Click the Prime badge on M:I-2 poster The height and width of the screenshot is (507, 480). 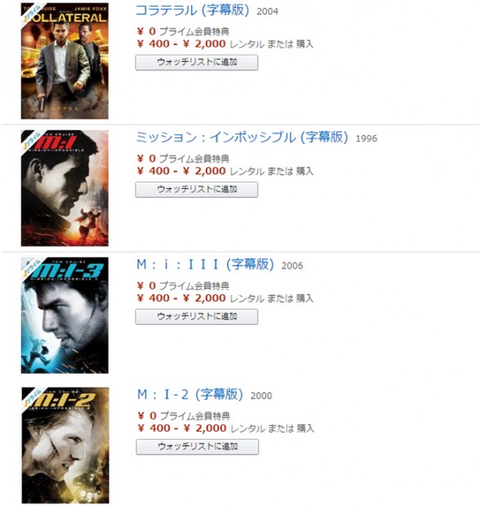31,397
